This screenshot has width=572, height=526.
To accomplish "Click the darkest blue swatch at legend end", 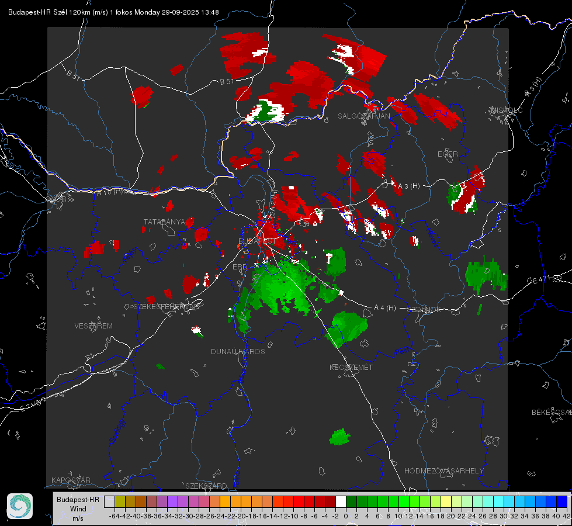I will [x=562, y=501].
